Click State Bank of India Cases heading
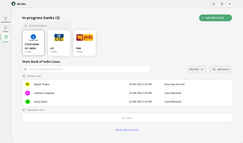The height and width of the screenshot is (143, 243). pyautogui.click(x=41, y=62)
